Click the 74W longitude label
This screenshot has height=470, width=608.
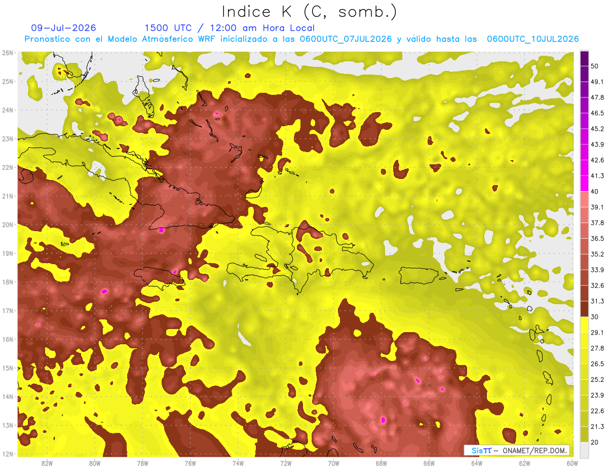(238, 463)
